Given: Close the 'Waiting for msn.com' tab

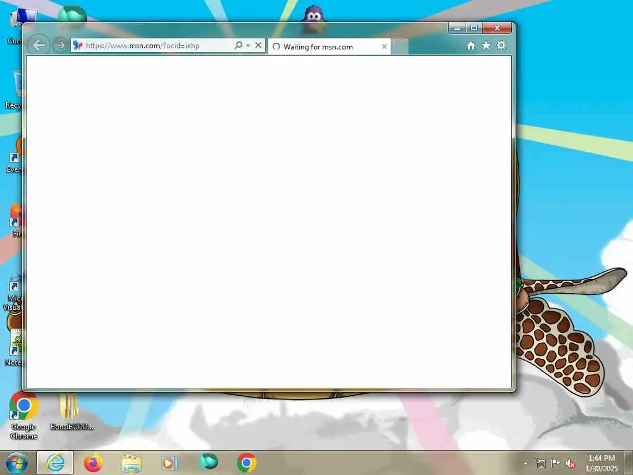Looking at the screenshot, I should pos(384,46).
